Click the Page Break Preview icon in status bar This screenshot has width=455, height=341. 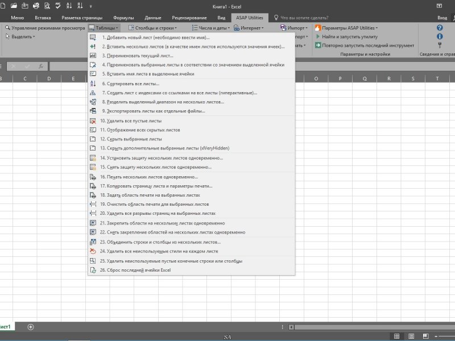pyautogui.click(x=425, y=336)
